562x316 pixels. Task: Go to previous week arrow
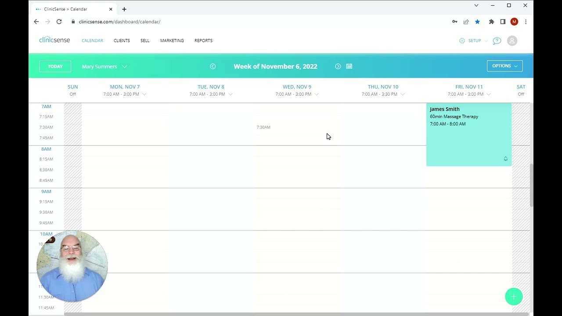click(213, 66)
